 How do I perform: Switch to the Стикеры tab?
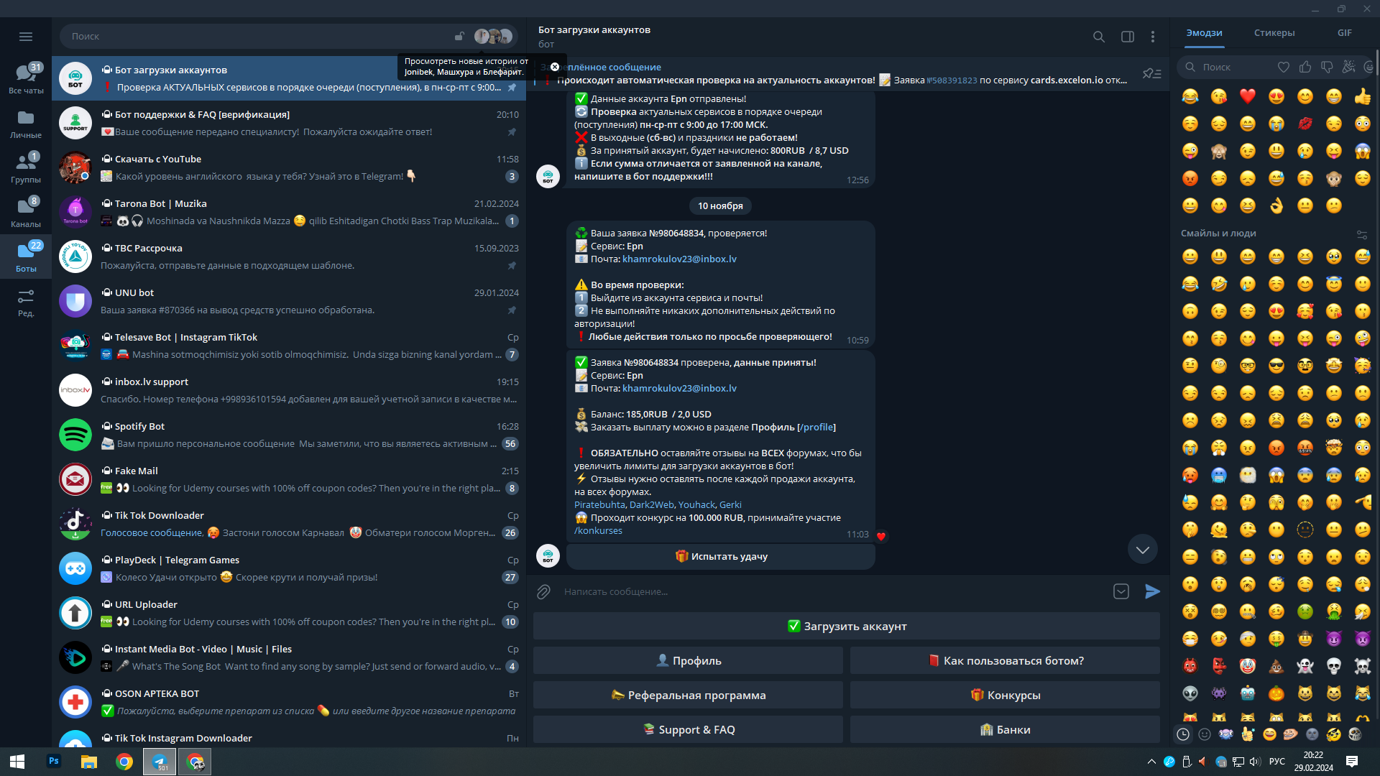click(x=1274, y=33)
